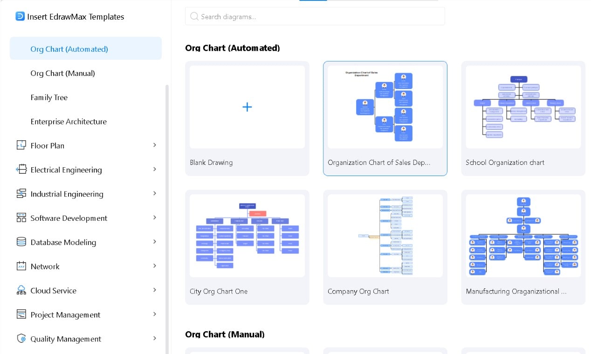Open School Organization chart thumbnail
This screenshot has width=591, height=354.
[523, 107]
